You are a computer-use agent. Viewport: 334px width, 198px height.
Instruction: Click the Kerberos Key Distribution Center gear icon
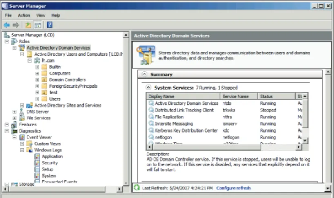pyautogui.click(x=151, y=130)
